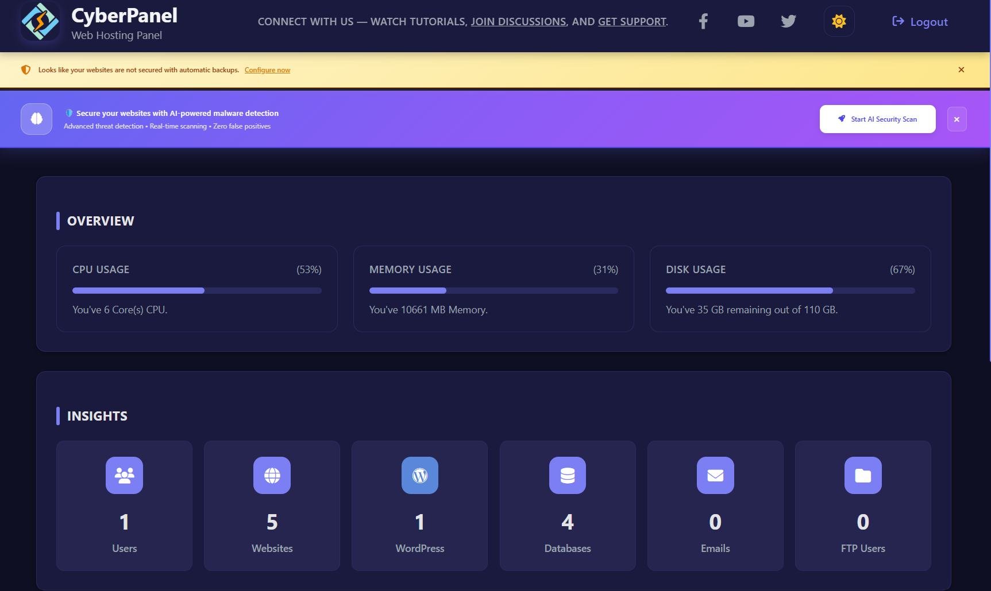The width and height of the screenshot is (991, 591).
Task: Open the FTP Users folder icon
Action: coord(863,475)
